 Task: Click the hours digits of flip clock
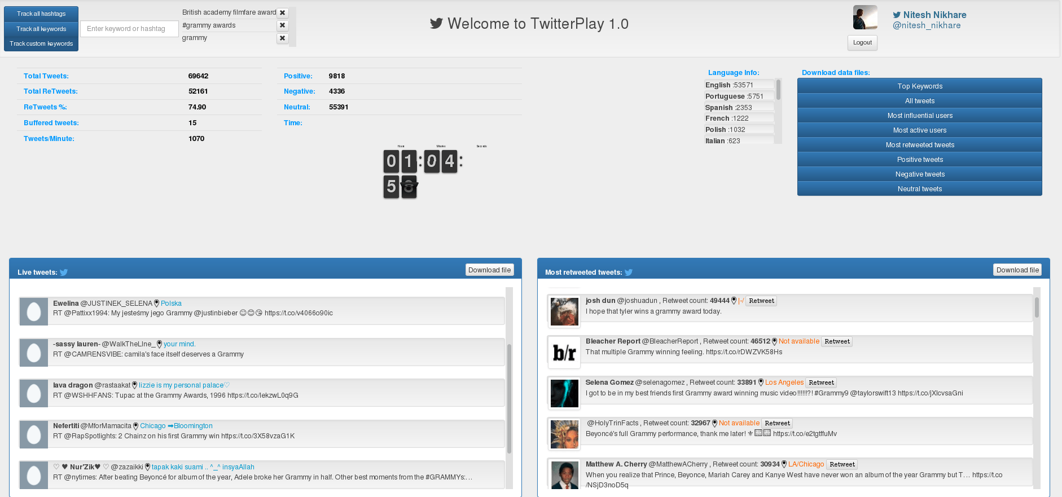400,161
